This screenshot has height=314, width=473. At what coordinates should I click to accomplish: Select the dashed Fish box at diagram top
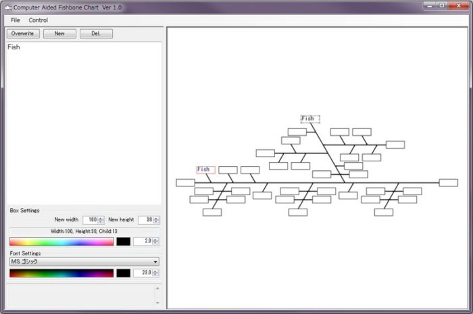point(309,119)
